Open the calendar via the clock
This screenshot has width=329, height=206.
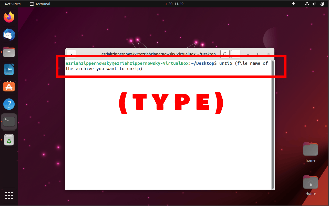click(173, 4)
